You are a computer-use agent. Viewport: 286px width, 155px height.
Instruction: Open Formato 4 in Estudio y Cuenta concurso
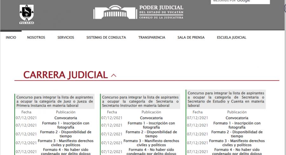point(237,152)
